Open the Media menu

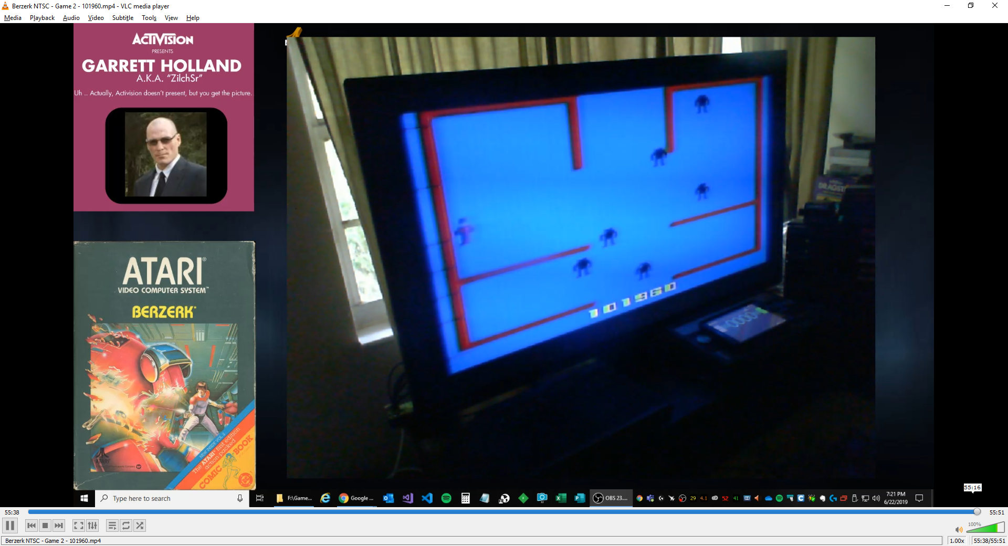[x=13, y=18]
